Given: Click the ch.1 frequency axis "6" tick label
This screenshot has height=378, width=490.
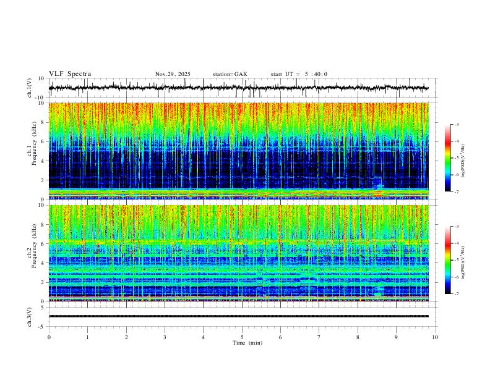Looking at the screenshot, I should 43,141.
